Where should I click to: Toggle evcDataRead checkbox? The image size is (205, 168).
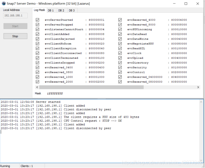click(120, 34)
